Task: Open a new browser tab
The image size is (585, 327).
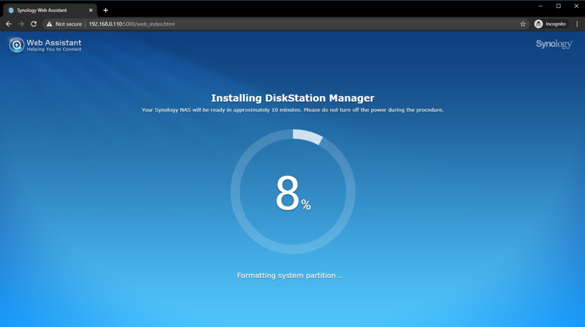Action: [106, 10]
